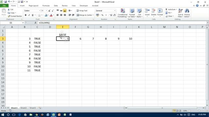209x117 pixels.
Task: Open the General number format dropdown
Action: [115, 11]
